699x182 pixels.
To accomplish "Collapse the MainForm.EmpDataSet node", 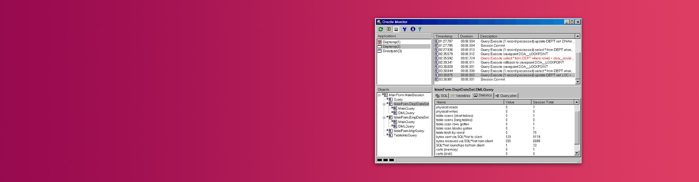I will 384,118.
